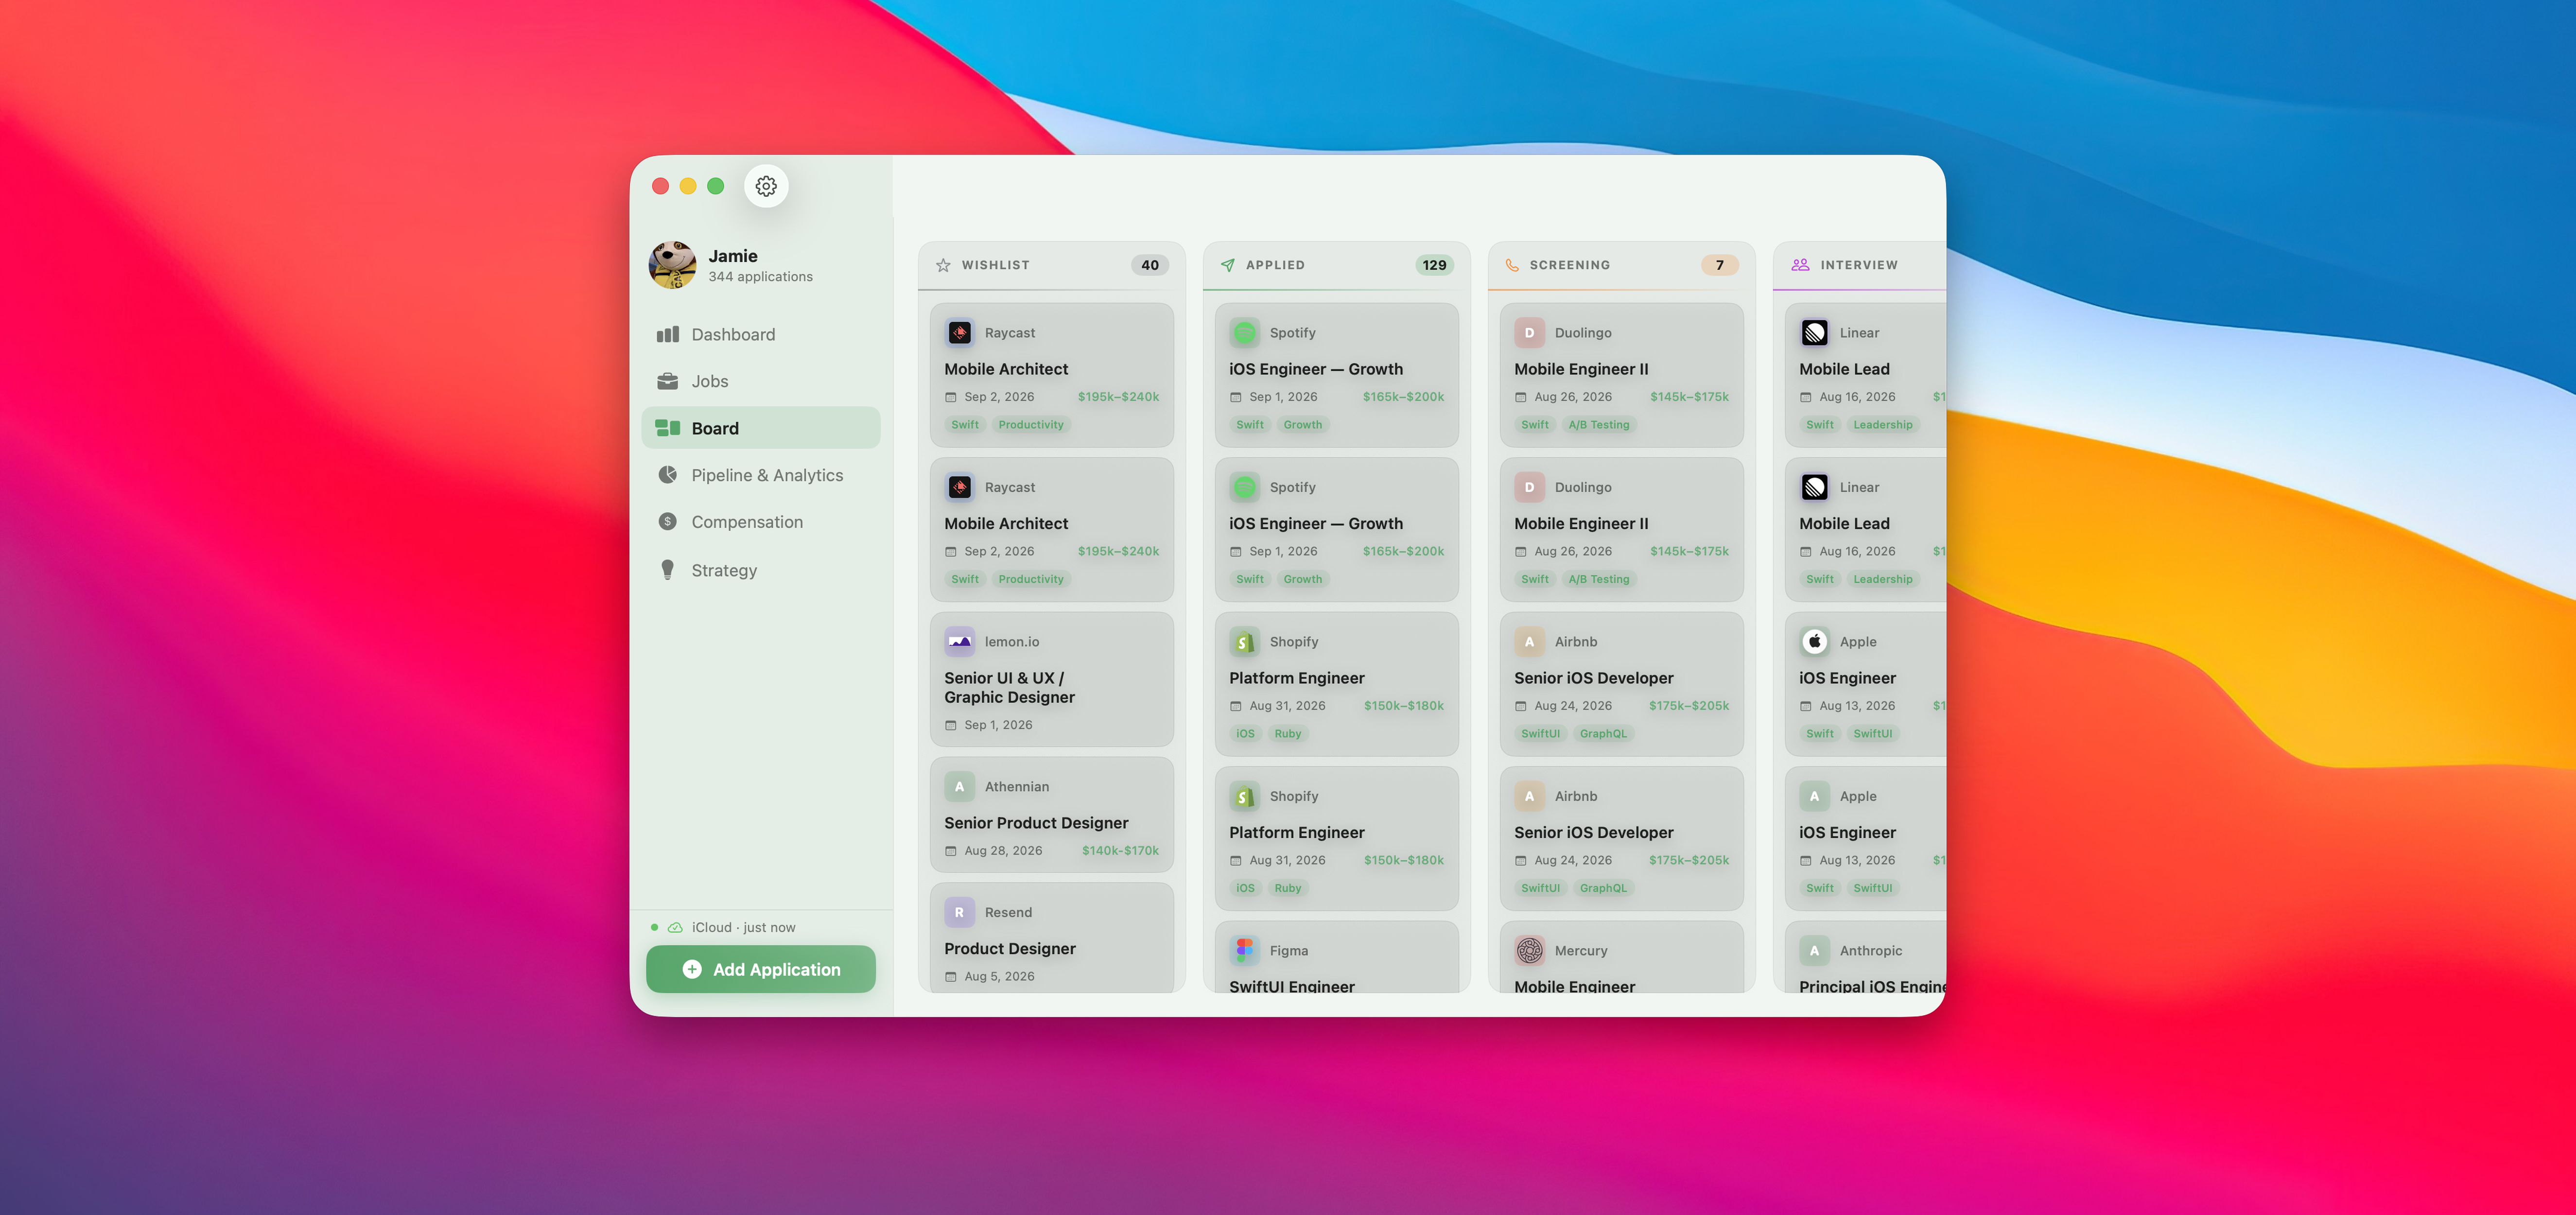Open the Dashboard sidebar item

(x=761, y=334)
